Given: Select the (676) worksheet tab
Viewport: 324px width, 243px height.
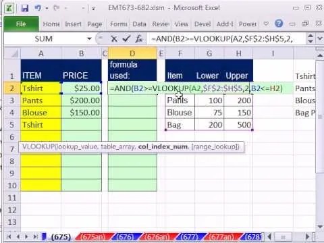Looking at the screenshot, I should [125, 237].
